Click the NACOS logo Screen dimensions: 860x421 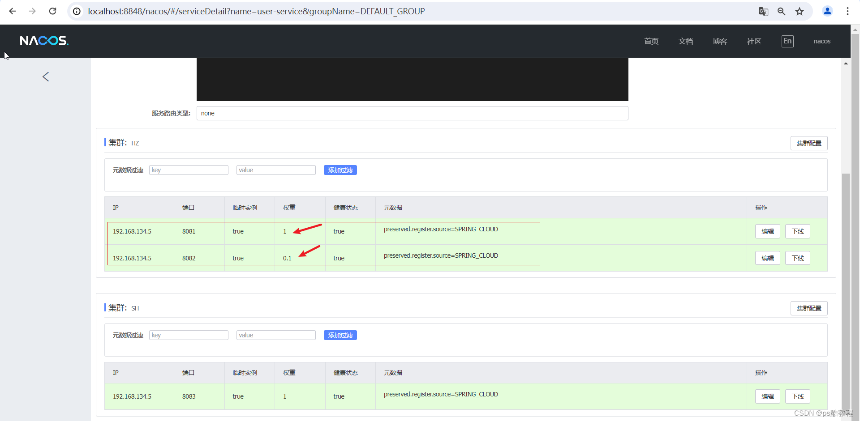[44, 41]
